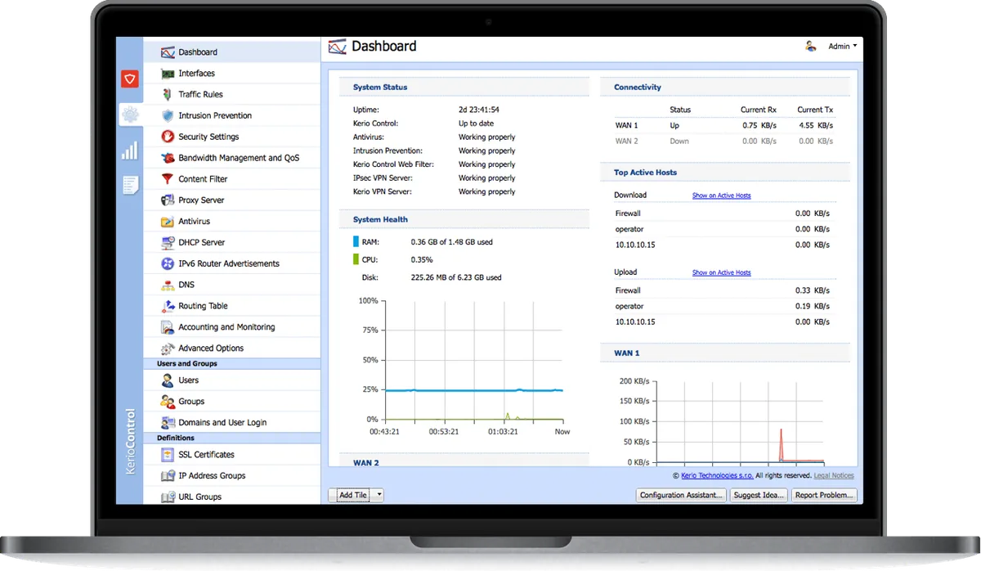Open the Legal Notices link
Viewport: 981px width, 571px height.
pyautogui.click(x=834, y=475)
